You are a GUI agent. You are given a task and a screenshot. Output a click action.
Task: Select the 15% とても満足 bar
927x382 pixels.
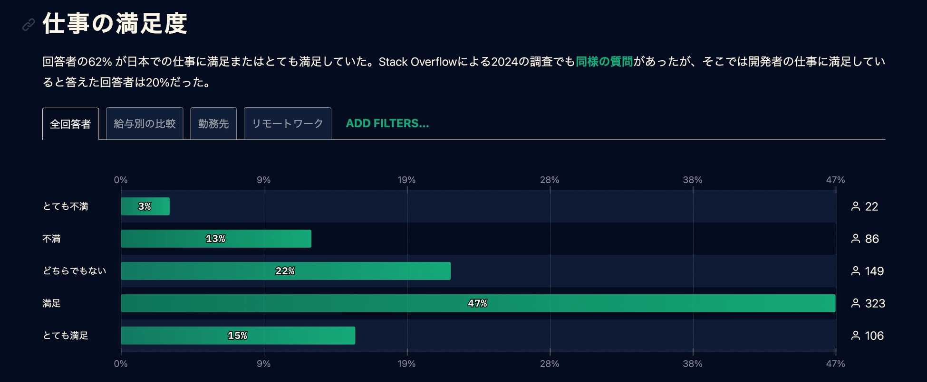238,335
